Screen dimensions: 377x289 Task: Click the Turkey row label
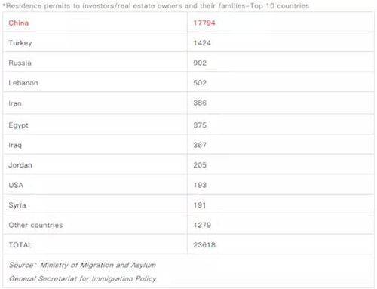click(x=20, y=43)
